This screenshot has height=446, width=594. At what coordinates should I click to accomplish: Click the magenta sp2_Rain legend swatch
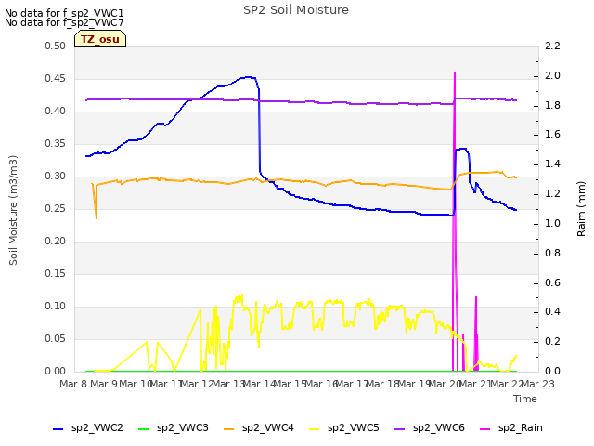[484, 429]
